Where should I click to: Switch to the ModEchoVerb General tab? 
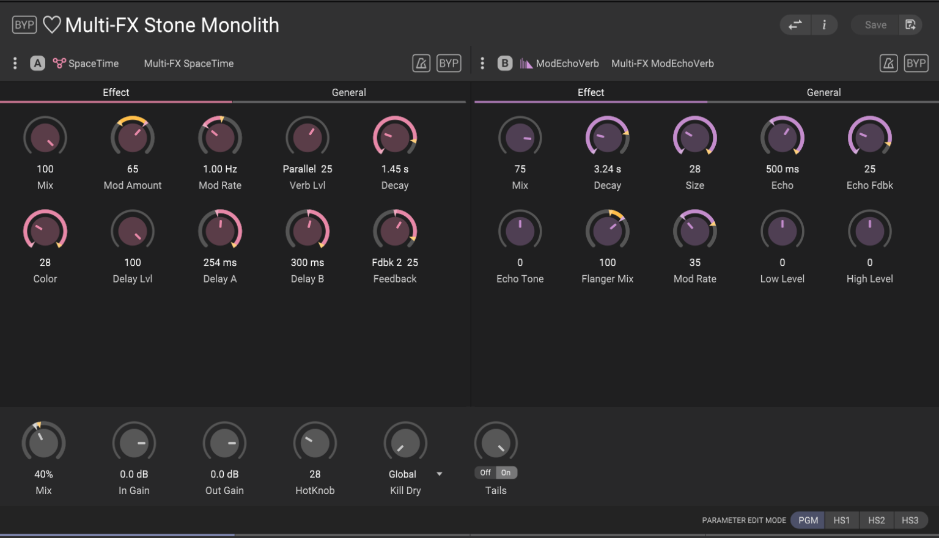[823, 92]
